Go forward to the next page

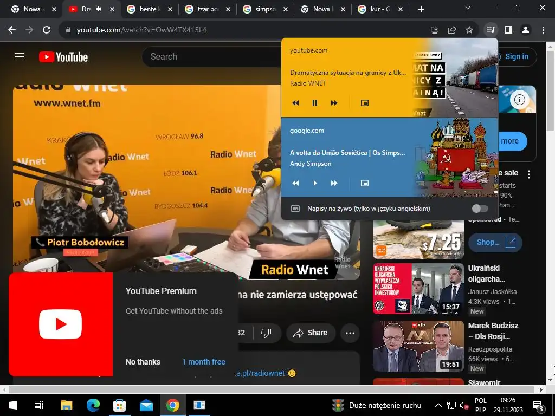tap(29, 30)
